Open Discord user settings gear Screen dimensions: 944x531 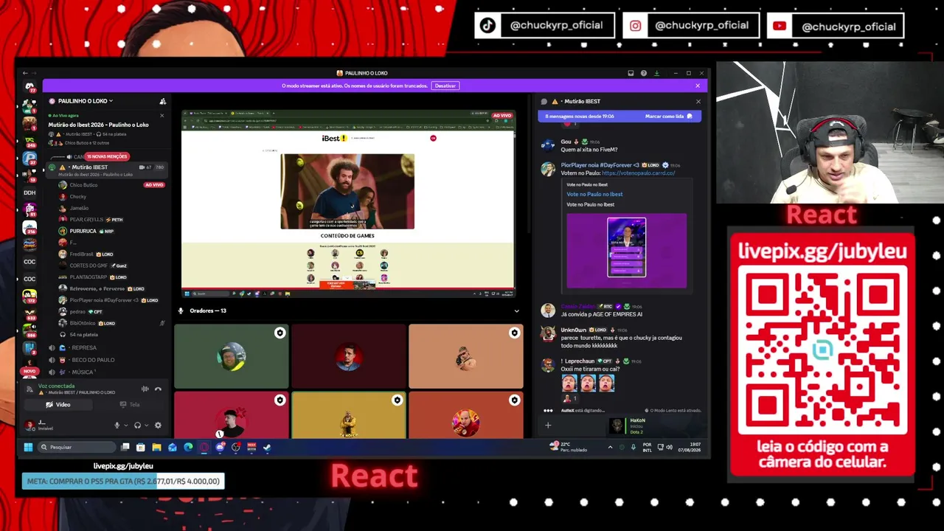(158, 425)
